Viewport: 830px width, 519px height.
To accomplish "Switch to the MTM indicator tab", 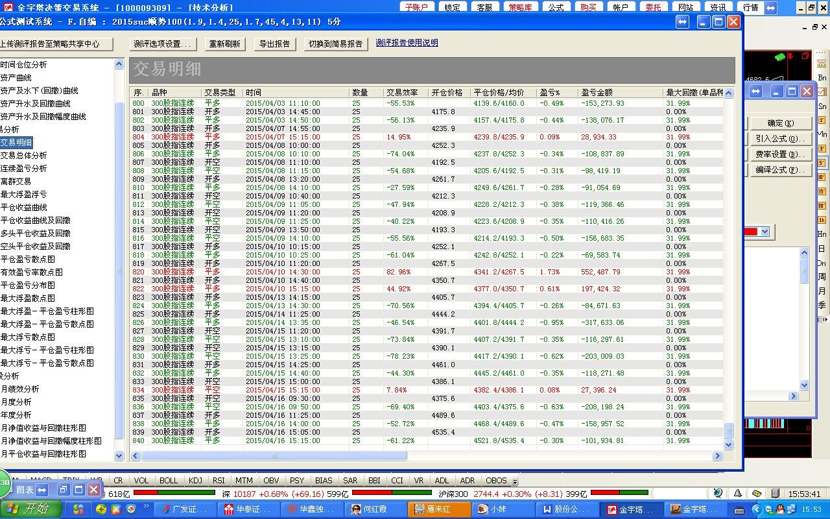I will pyautogui.click(x=244, y=481).
